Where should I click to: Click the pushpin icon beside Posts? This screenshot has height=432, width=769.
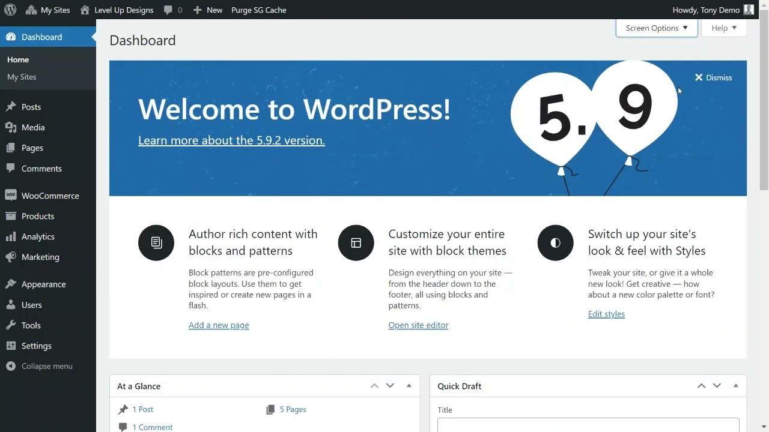(11, 107)
